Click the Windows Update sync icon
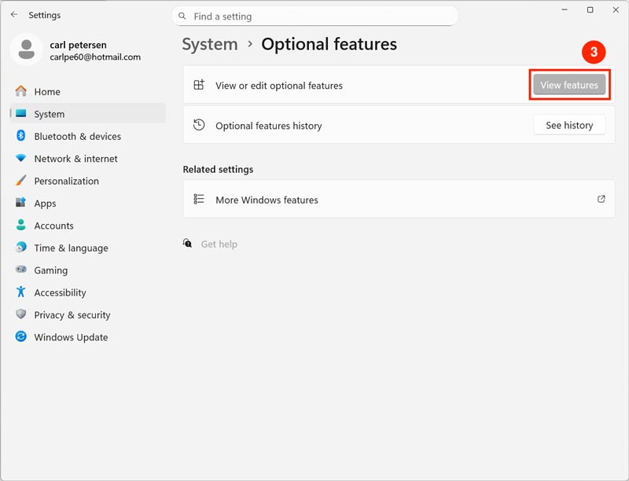The height and width of the screenshot is (481, 629). [x=20, y=337]
